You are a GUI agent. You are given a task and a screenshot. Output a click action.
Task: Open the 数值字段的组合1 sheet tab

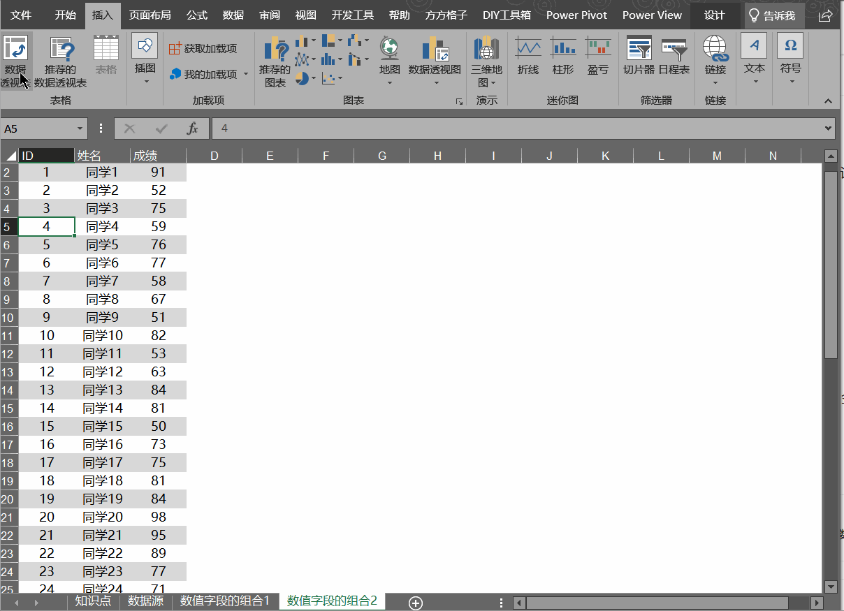pos(225,601)
